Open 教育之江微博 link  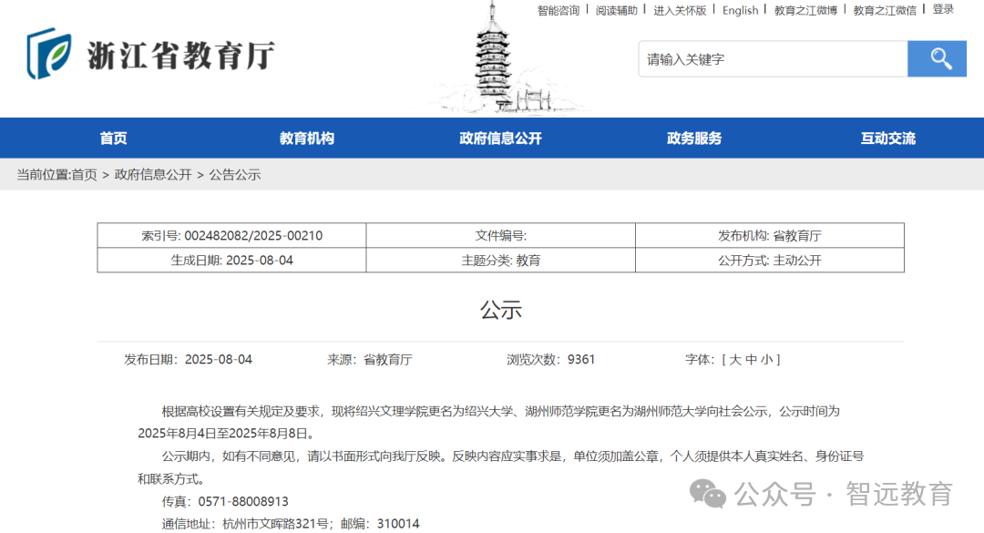[805, 10]
